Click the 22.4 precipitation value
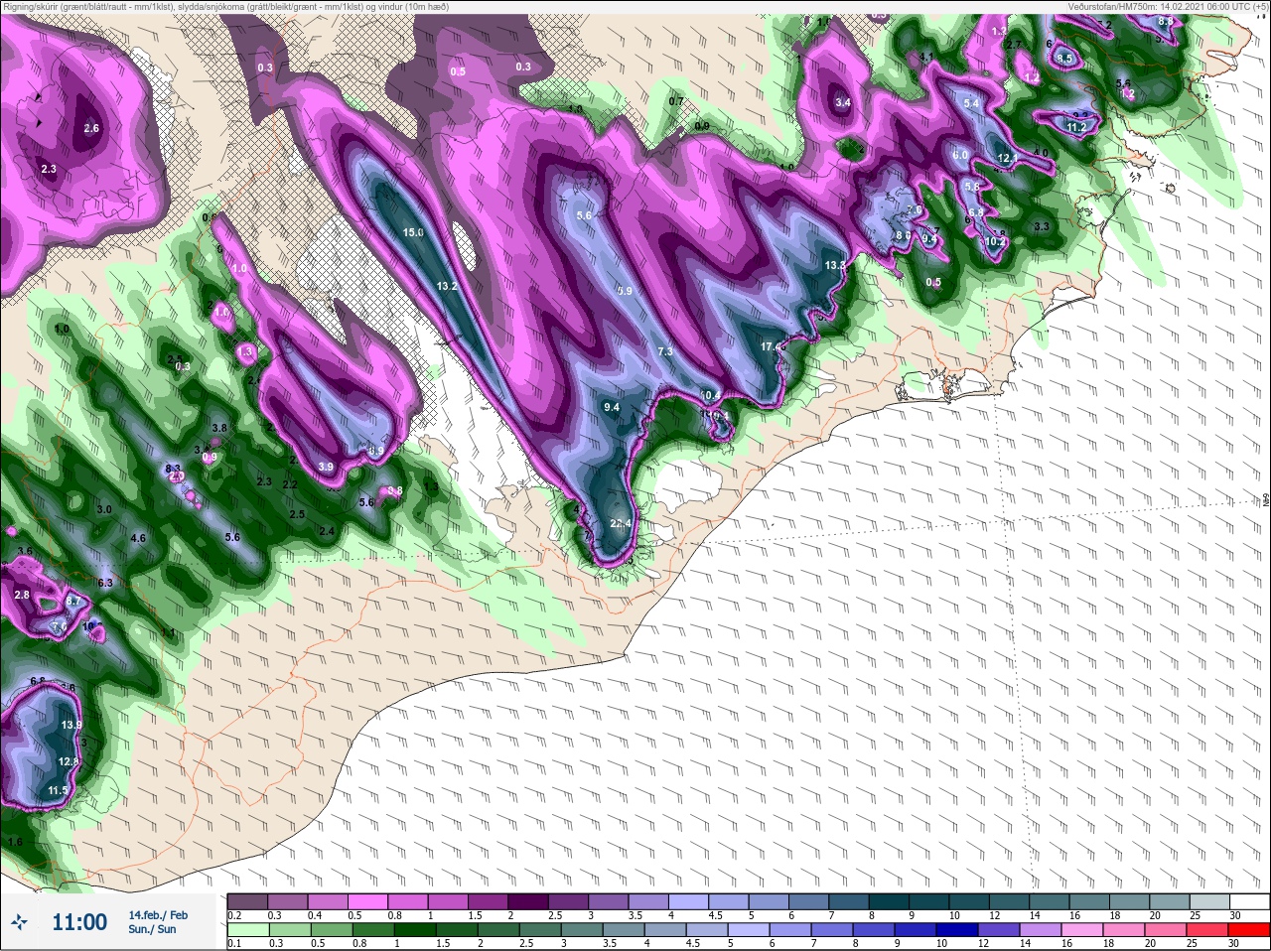 [x=621, y=523]
